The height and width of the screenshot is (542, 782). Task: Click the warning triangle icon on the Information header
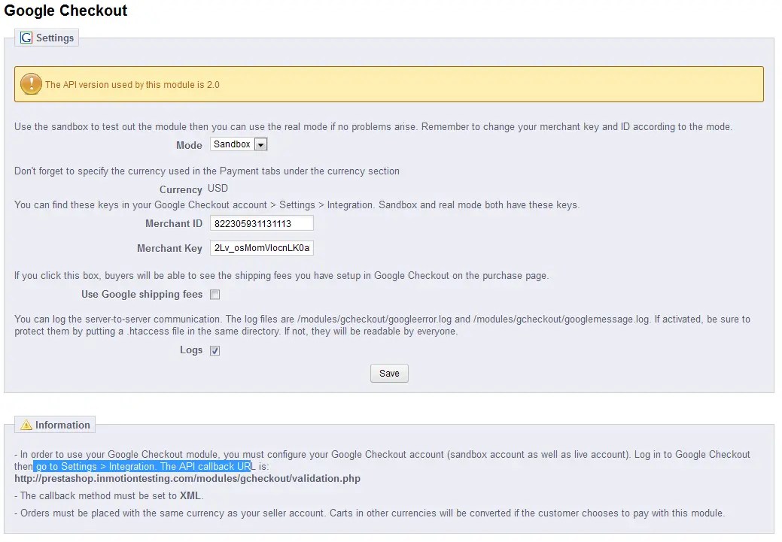click(x=25, y=424)
